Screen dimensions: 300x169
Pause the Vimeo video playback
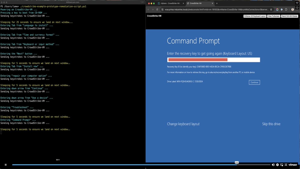(5, 165)
